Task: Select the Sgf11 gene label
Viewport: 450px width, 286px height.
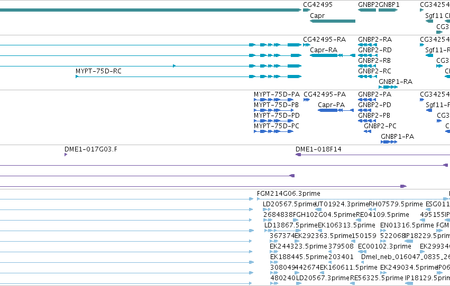Action: coord(434,16)
